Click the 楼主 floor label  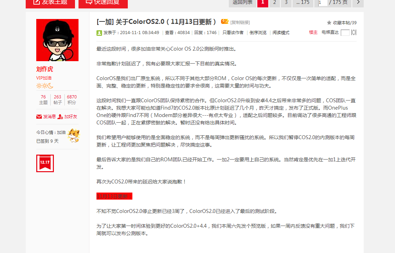point(313,32)
